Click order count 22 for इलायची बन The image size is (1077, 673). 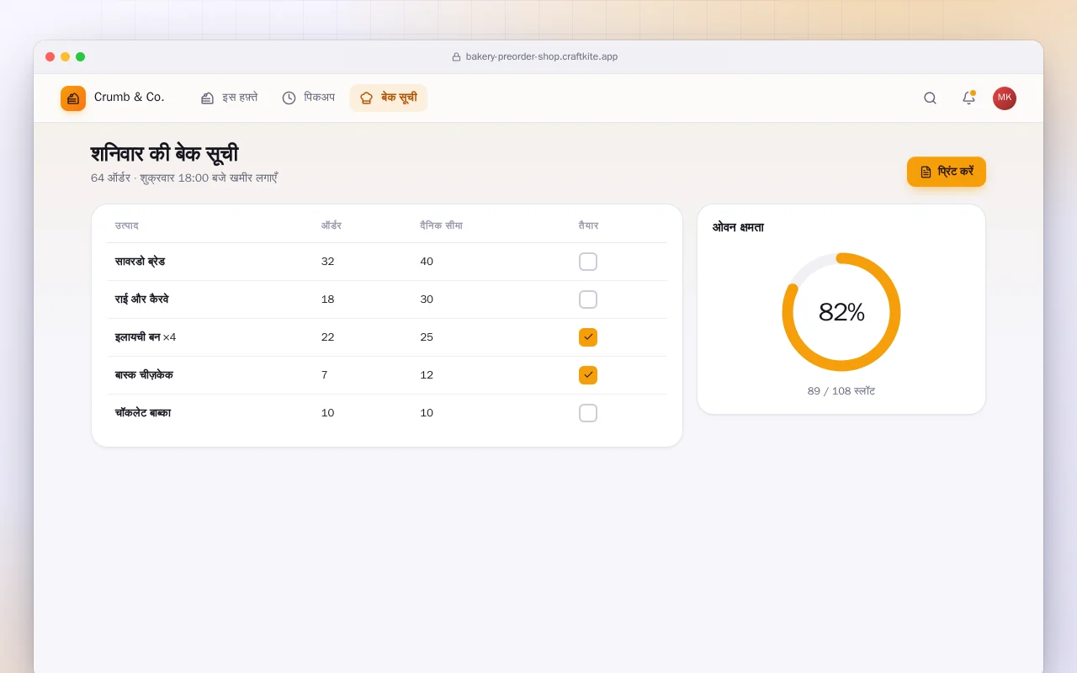click(x=327, y=337)
